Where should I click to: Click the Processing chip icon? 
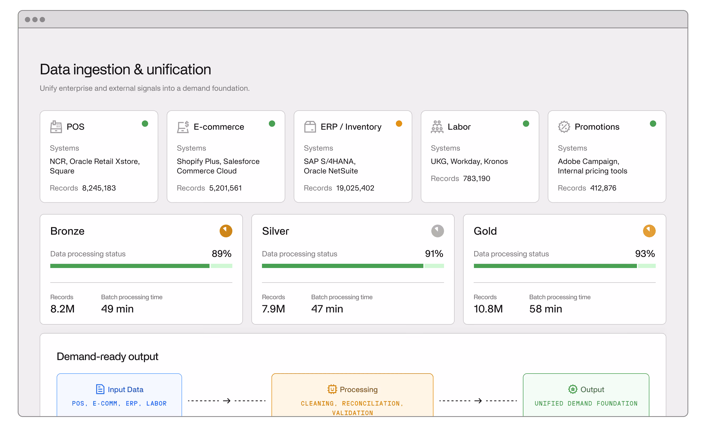click(332, 389)
